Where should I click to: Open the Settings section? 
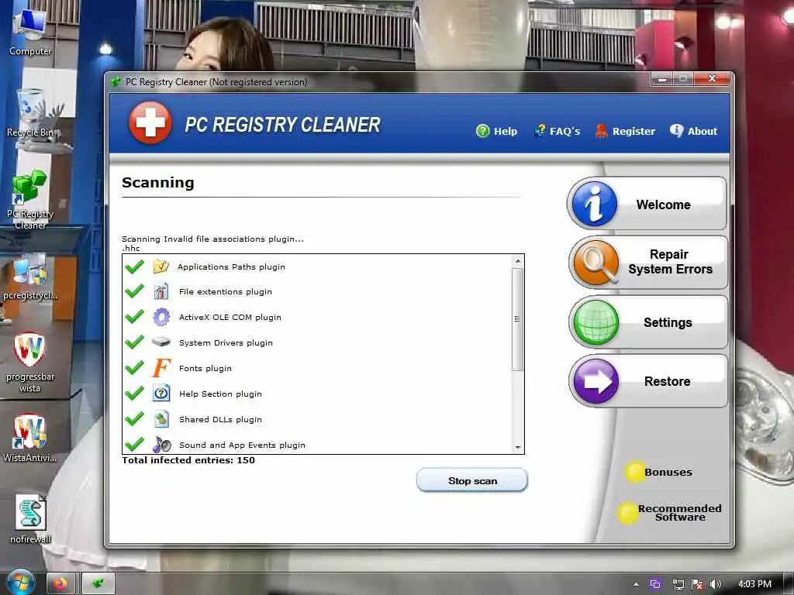click(647, 322)
